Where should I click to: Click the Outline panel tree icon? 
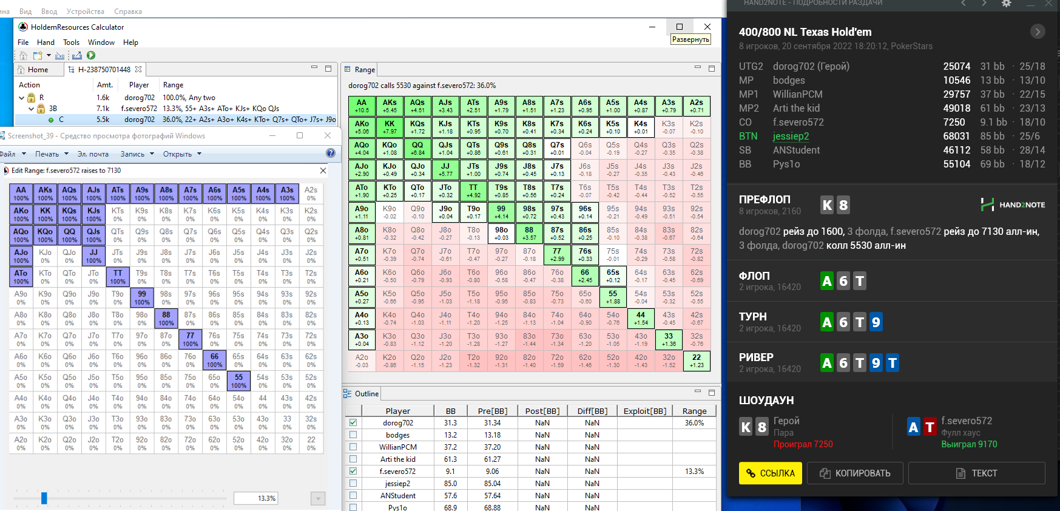pyautogui.click(x=348, y=393)
